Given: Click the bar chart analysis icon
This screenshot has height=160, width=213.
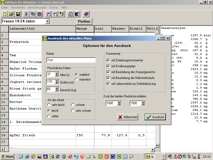Looking at the screenshot, I should [77, 14].
